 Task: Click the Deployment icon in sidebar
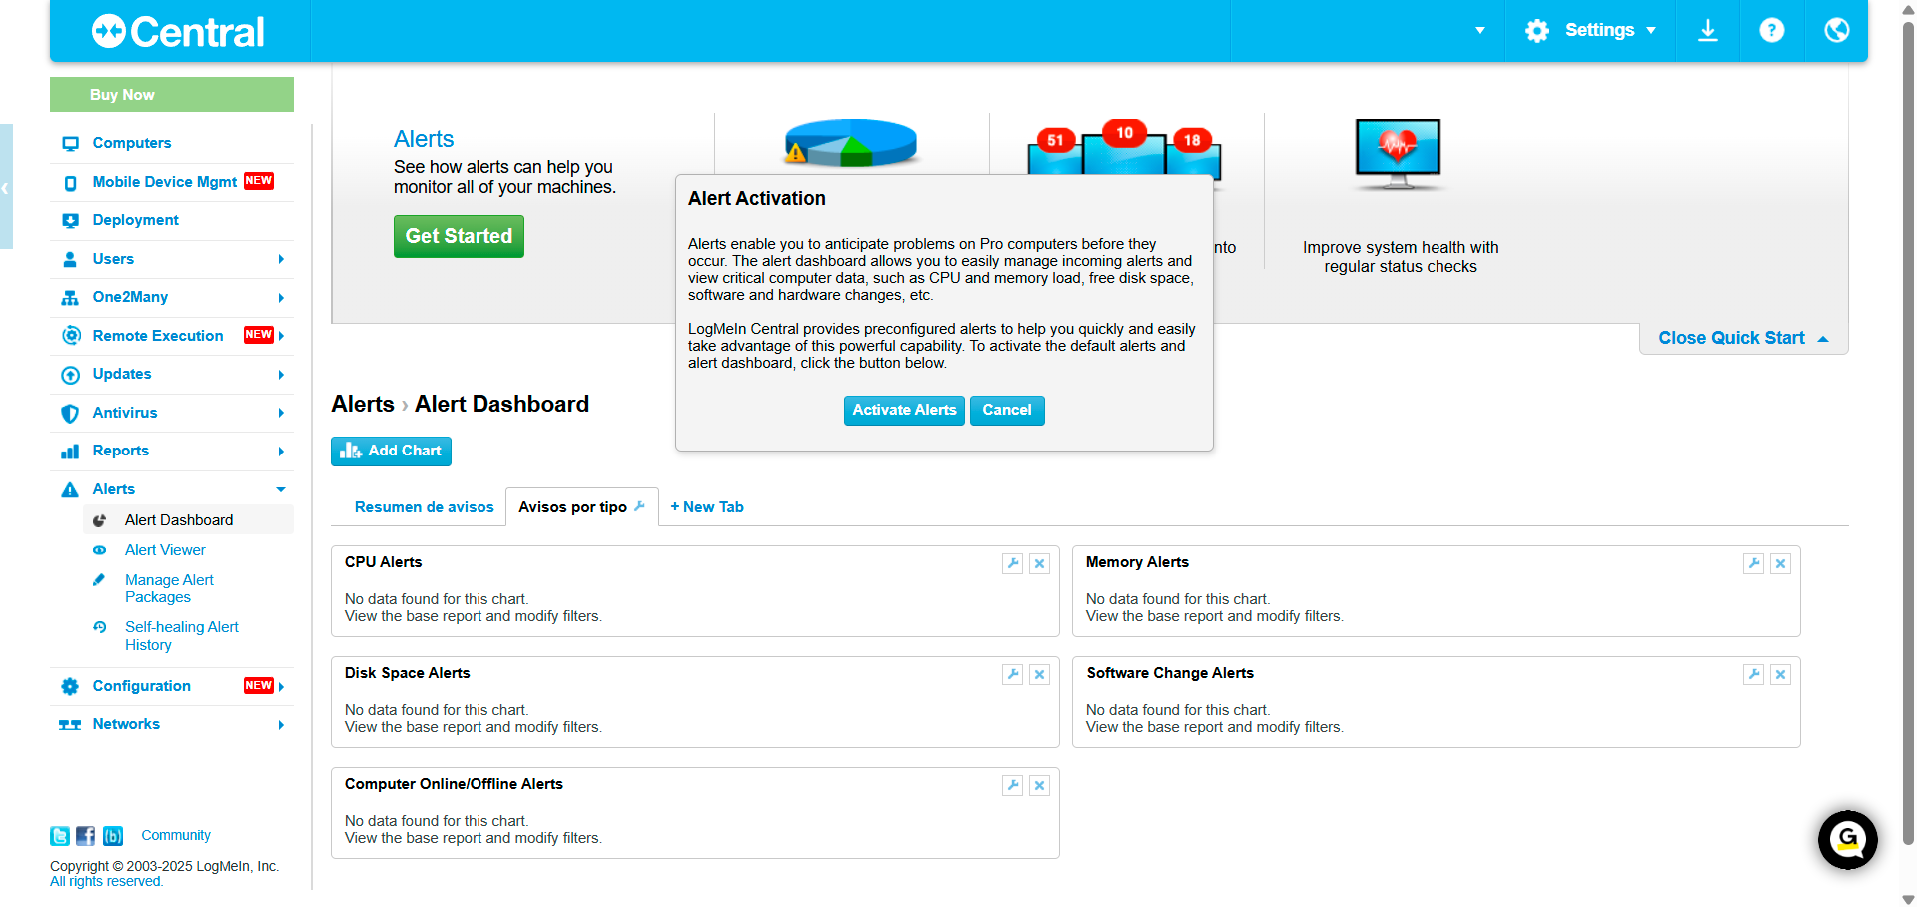coord(70,220)
